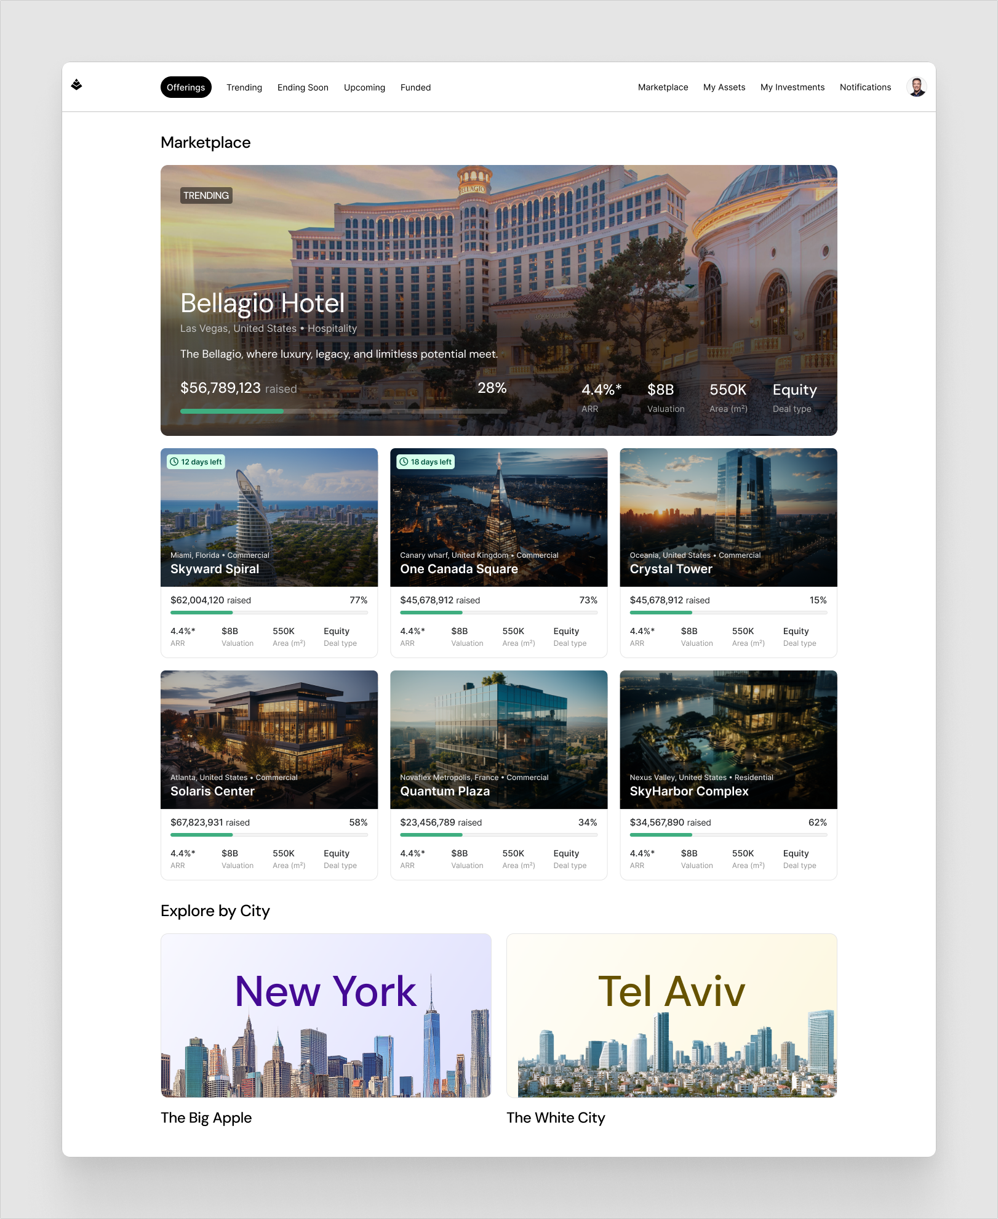Click the One Canada Square funding progress bar
Screen dimensions: 998x1219
499,613
